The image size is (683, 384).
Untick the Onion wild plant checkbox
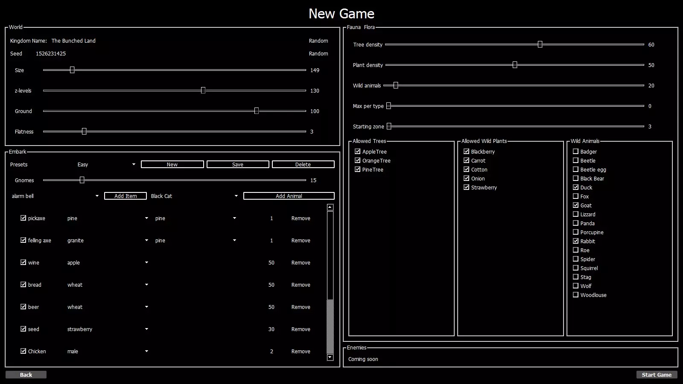466,178
